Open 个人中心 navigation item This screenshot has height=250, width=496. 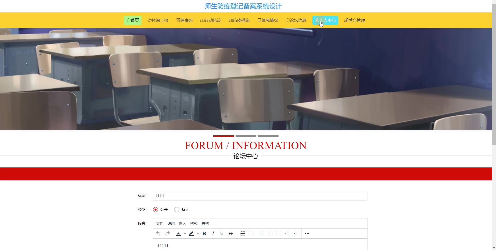[x=325, y=20]
